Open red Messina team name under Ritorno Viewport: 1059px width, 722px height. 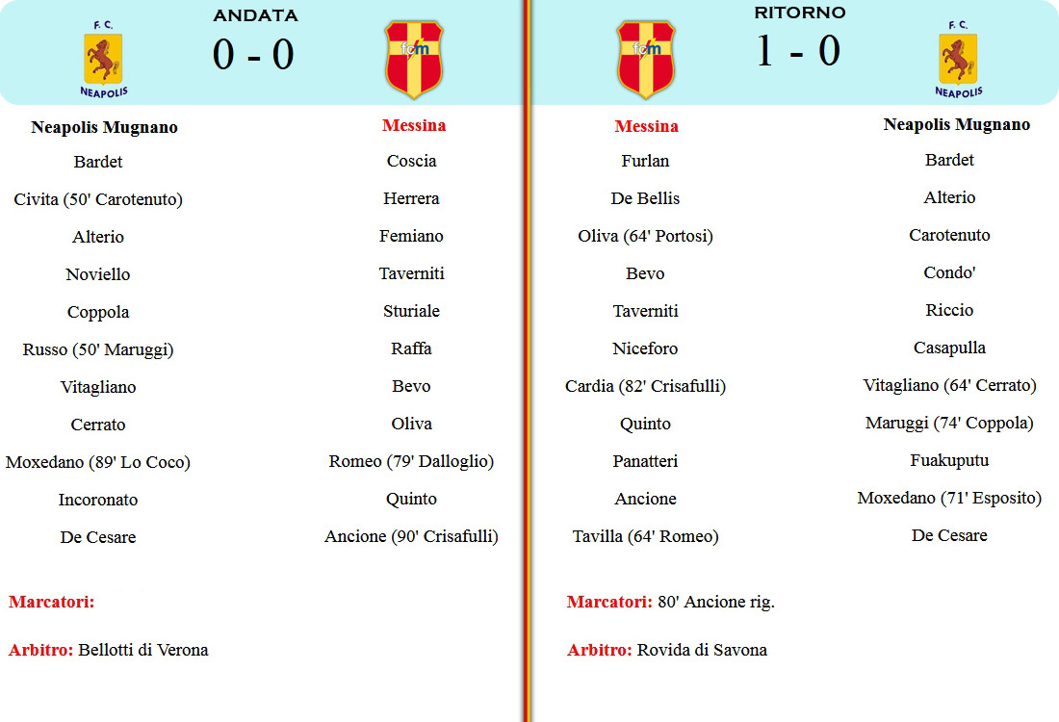[x=646, y=126]
